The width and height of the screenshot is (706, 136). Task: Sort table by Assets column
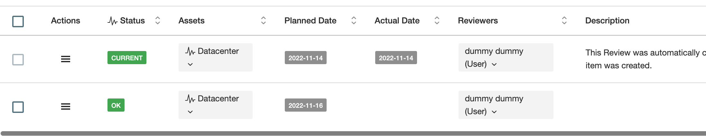click(x=263, y=21)
